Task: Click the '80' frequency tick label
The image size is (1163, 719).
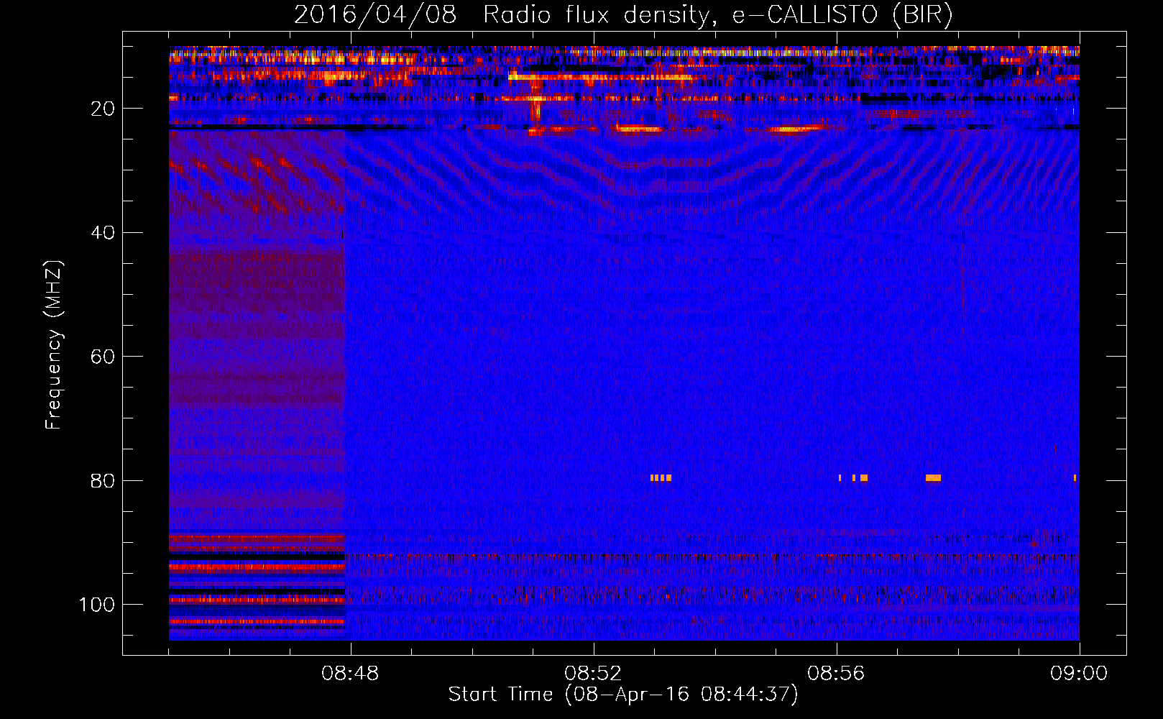Action: tap(103, 481)
